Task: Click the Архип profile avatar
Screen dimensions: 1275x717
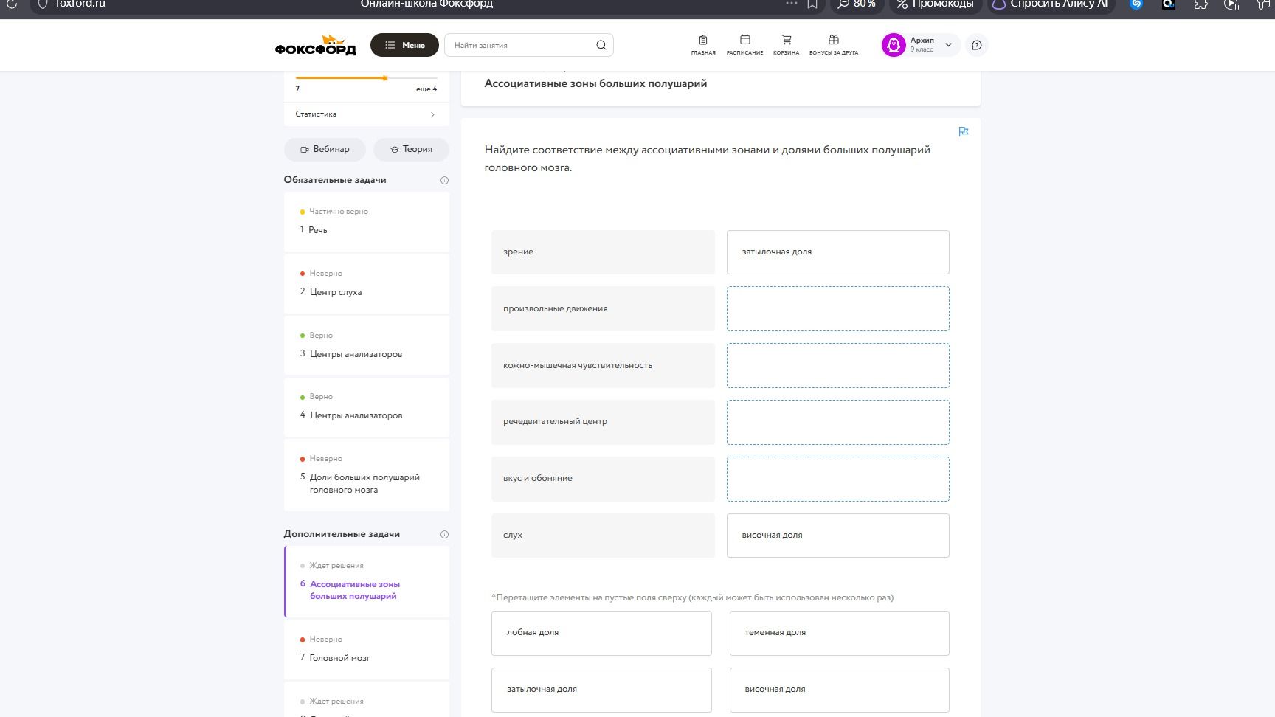Action: click(894, 45)
